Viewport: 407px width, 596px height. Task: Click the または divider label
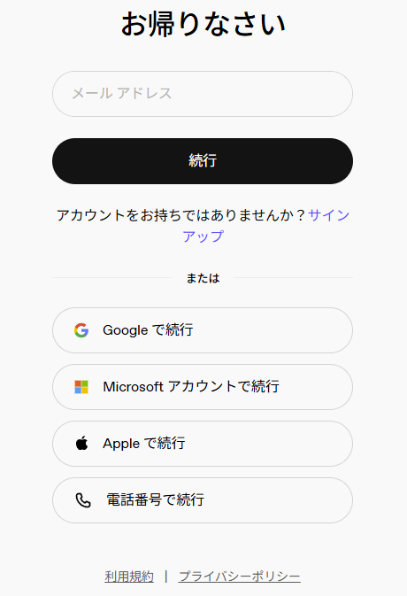tap(203, 278)
